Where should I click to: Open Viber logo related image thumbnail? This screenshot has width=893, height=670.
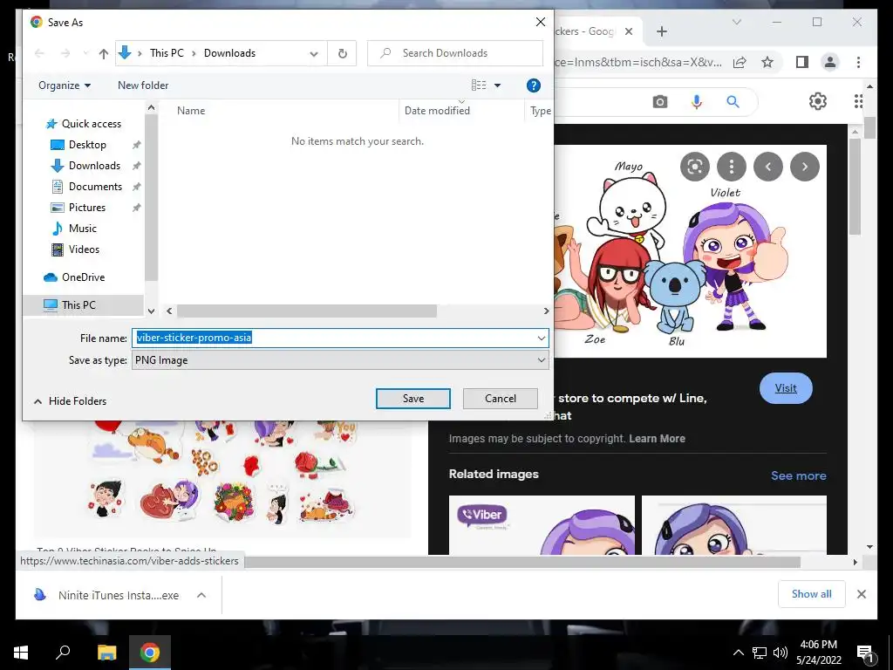[x=542, y=524]
